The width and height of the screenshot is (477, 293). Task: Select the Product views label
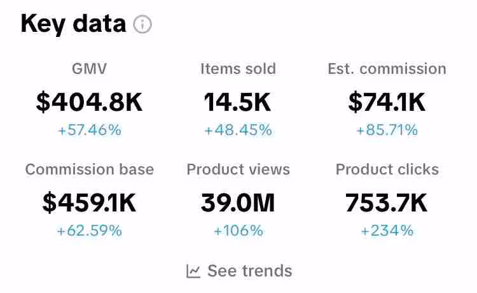238,169
